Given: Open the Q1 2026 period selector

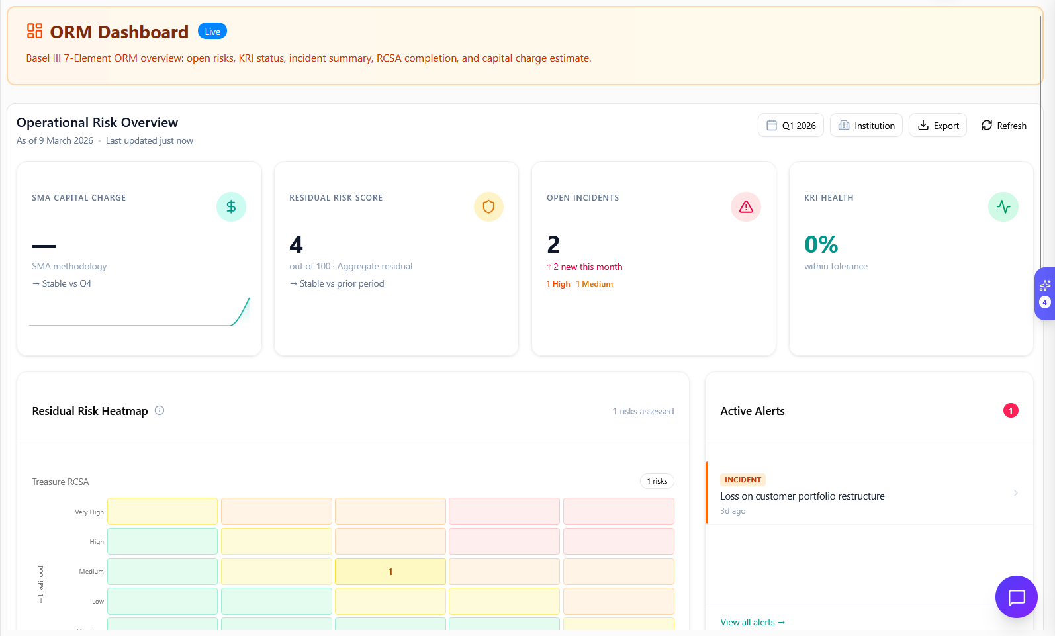Looking at the screenshot, I should pos(790,126).
